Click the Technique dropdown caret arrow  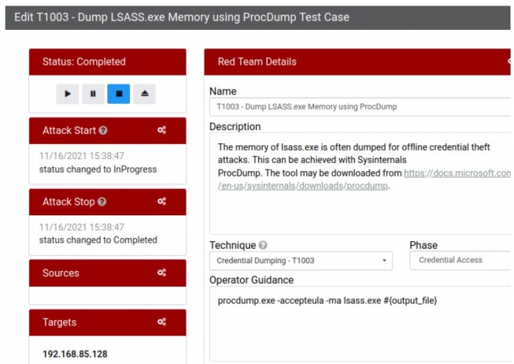(384, 260)
